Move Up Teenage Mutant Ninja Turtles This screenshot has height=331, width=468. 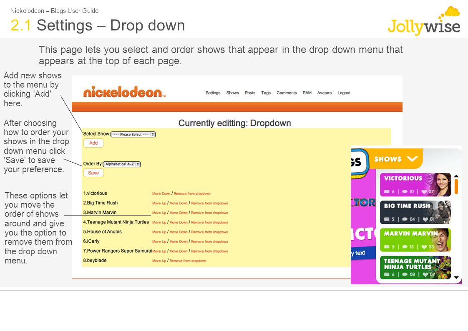[x=159, y=222]
